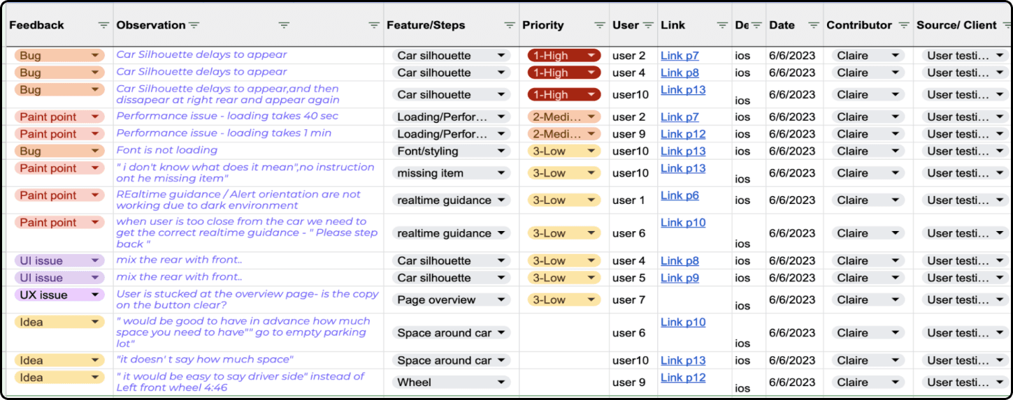Viewport: 1013px width, 400px height.
Task: Open the Priority column filter icon
Action: 600,25
